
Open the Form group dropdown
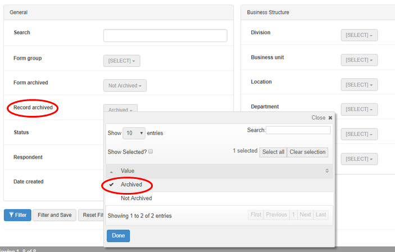point(121,61)
